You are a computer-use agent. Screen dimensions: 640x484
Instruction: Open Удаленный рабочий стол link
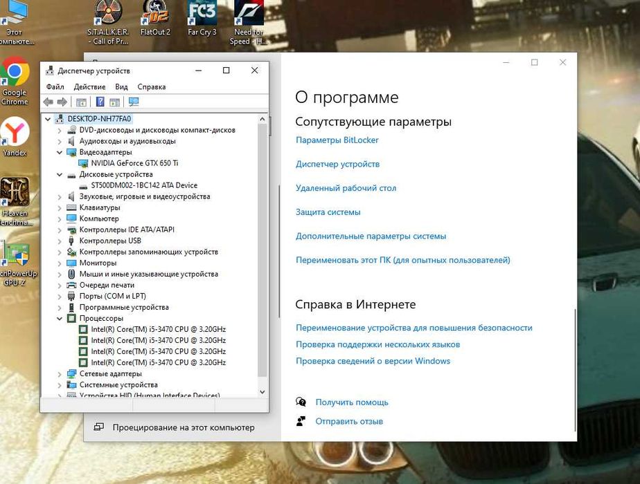[x=346, y=188]
